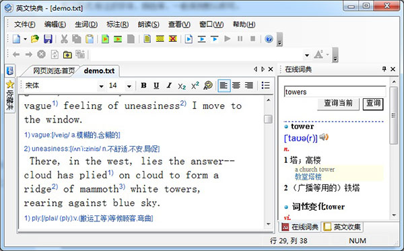Image resolution: width=404 pixels, height=251 pixels.
Task: Open the new document dropdown arrow
Action: click(x=26, y=39)
